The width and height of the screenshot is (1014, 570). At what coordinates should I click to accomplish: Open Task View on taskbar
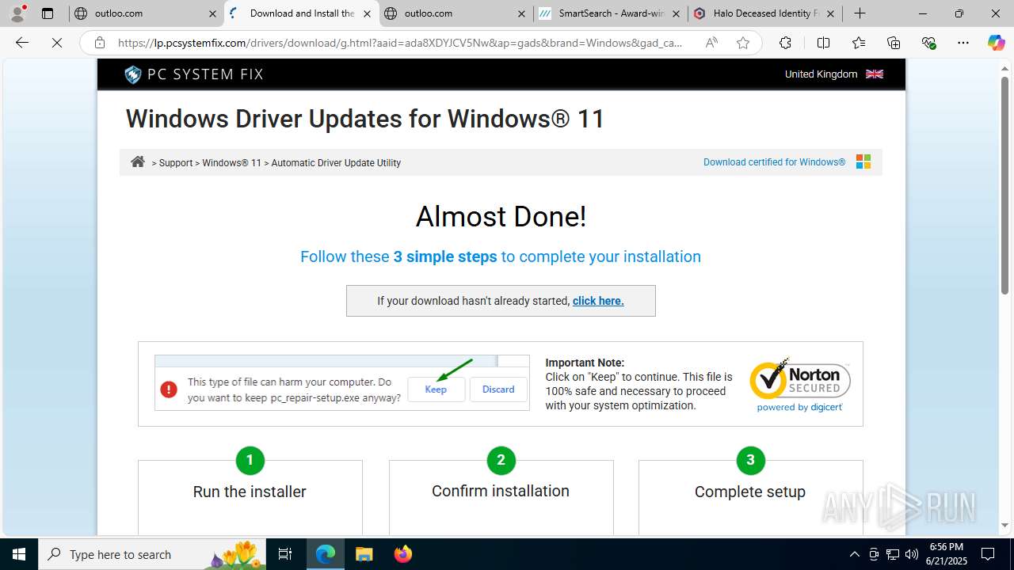click(285, 554)
